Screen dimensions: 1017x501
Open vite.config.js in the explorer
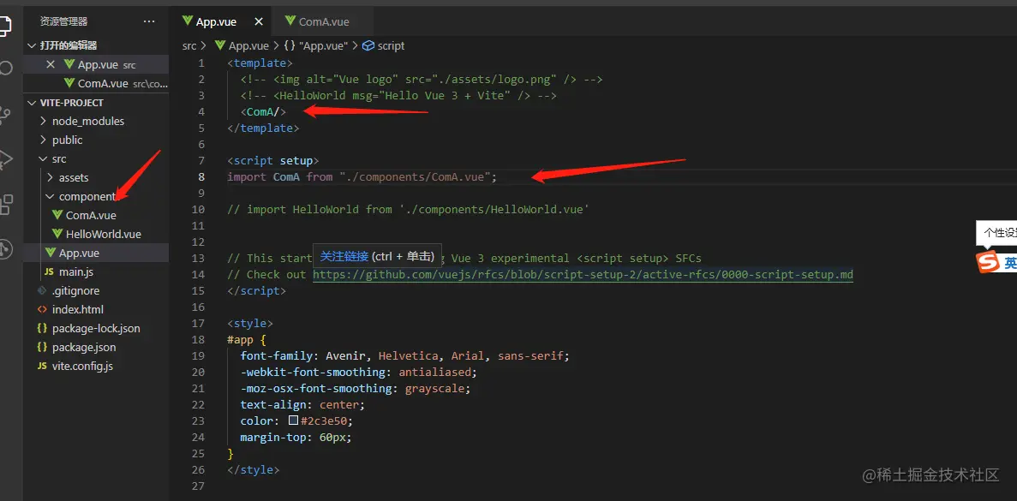pyautogui.click(x=82, y=366)
